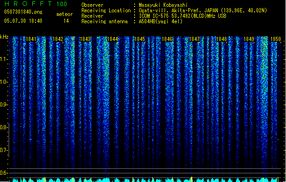Viewport: 286px width, 182px height.
Task: Click the 0.8 kHz axis tick label
Action: pos(4,127)
